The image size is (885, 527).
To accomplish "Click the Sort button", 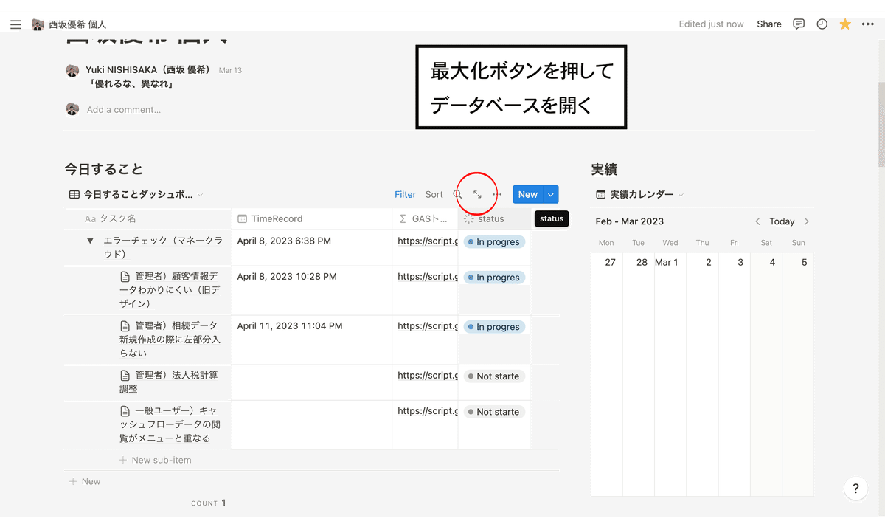I will [434, 195].
